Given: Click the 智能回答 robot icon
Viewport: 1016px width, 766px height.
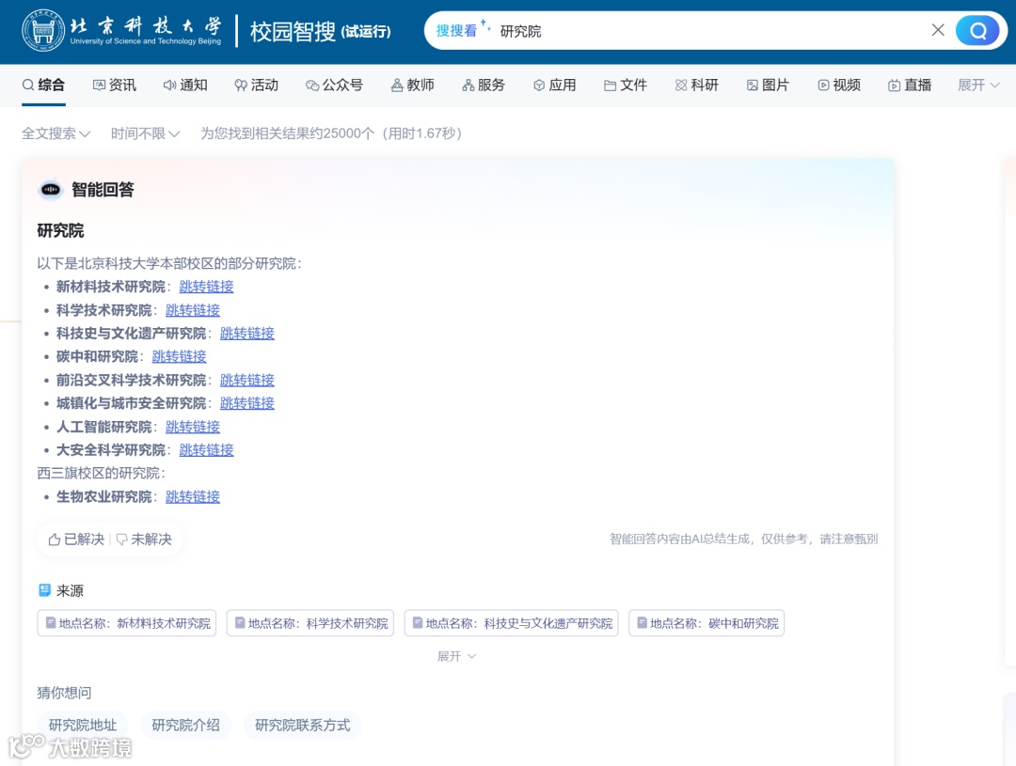Looking at the screenshot, I should 51,189.
